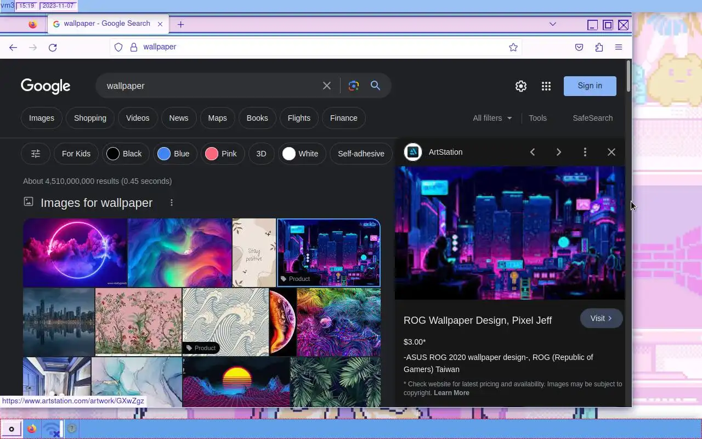Apply the For Kids filter chip
This screenshot has height=439, width=702.
click(76, 154)
